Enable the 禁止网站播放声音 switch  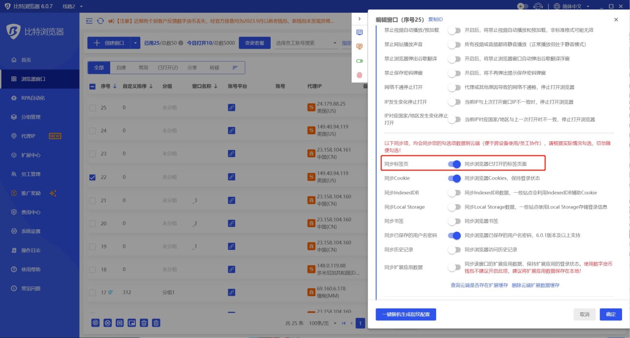pos(454,44)
